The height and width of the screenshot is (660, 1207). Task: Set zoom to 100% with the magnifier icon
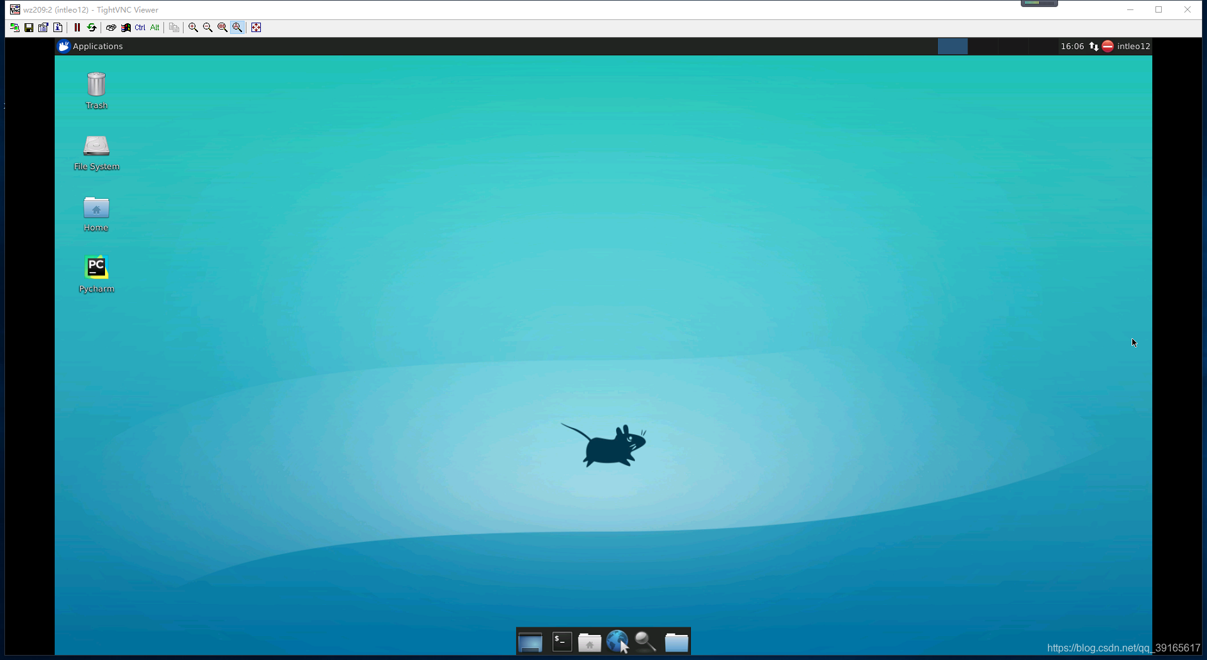coord(223,28)
